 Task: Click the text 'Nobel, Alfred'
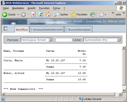[14, 73]
